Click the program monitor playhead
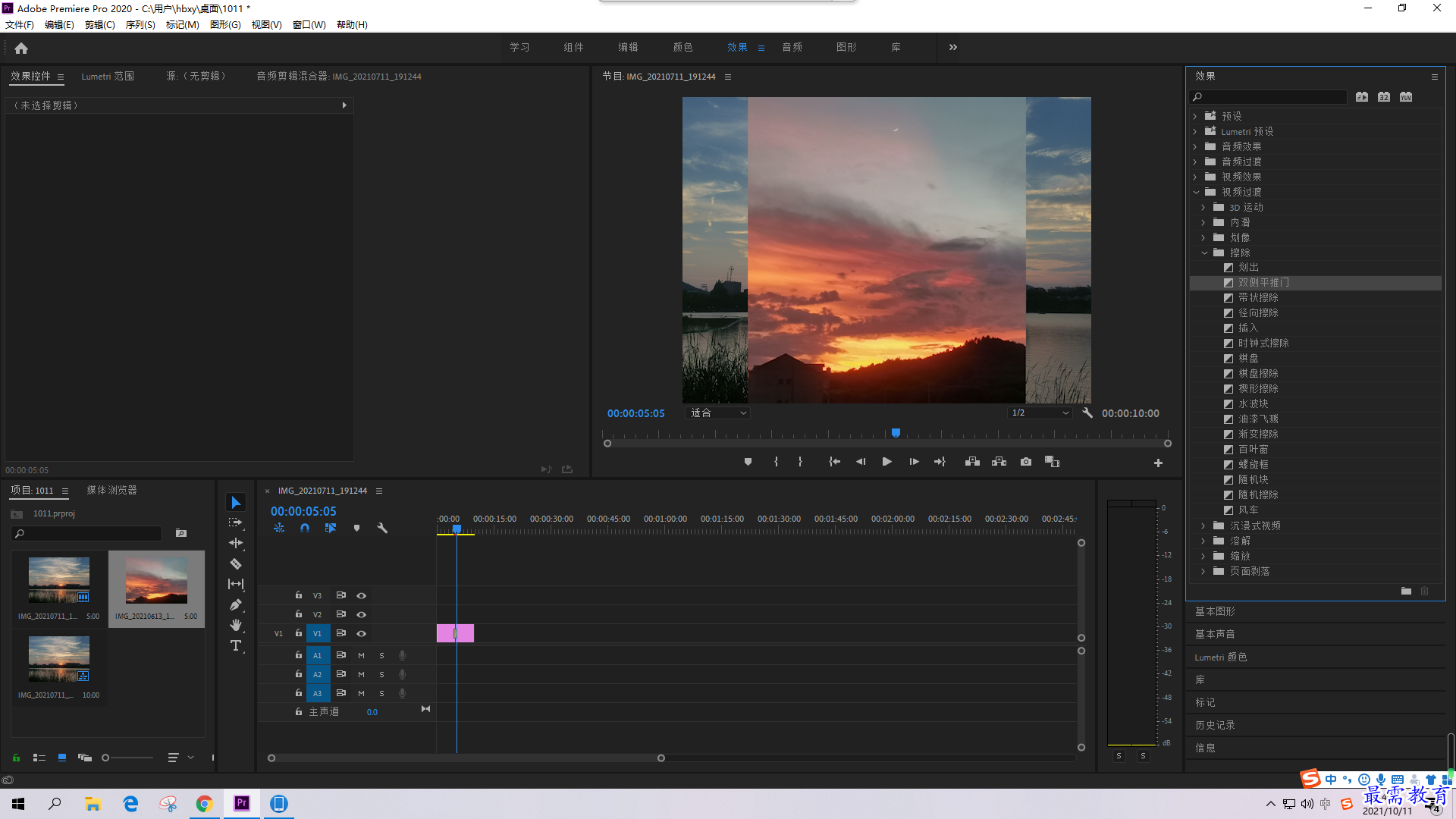1456x819 pixels. 896,433
